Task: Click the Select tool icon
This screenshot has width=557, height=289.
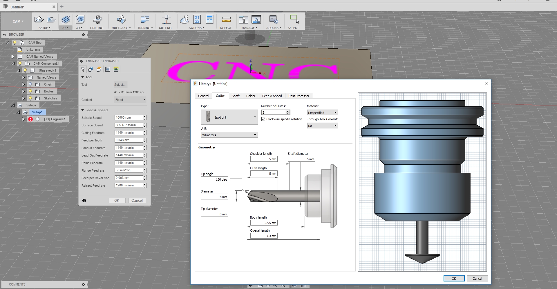Action: [x=294, y=20]
